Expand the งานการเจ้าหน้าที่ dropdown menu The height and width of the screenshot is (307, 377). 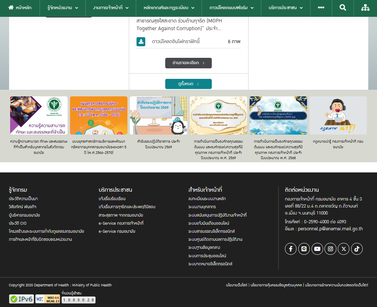(x=111, y=8)
